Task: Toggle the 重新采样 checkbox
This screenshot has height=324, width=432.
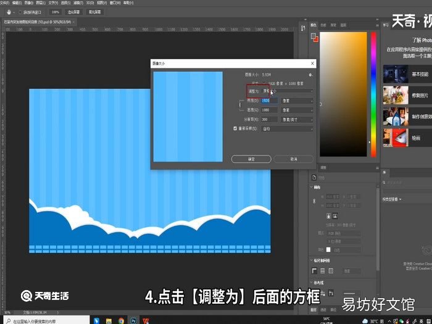Action: coord(235,128)
